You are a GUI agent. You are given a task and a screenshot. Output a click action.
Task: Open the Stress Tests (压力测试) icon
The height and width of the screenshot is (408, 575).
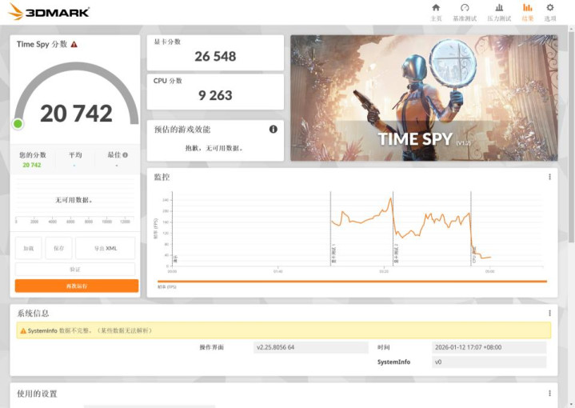pos(499,8)
